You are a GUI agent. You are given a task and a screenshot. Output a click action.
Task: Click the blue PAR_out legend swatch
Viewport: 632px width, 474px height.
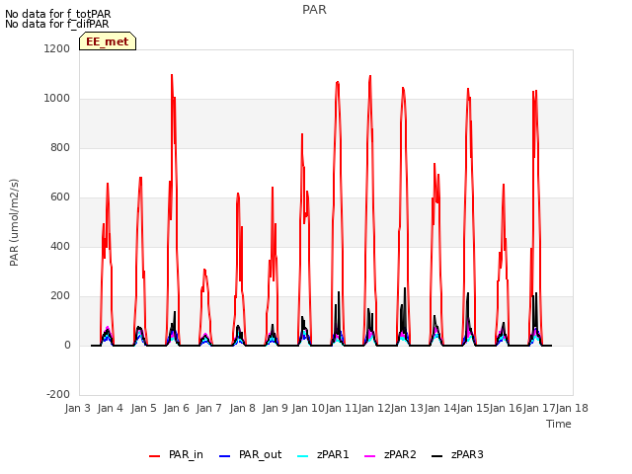click(x=224, y=456)
